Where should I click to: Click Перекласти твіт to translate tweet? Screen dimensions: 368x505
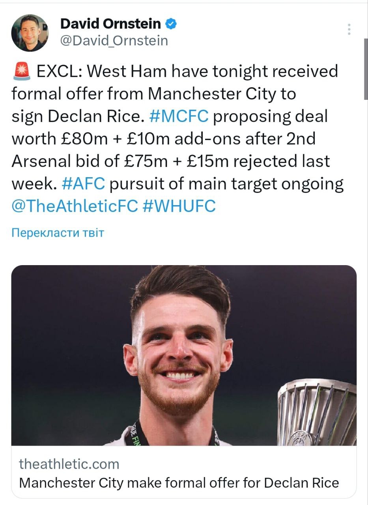pos(58,233)
